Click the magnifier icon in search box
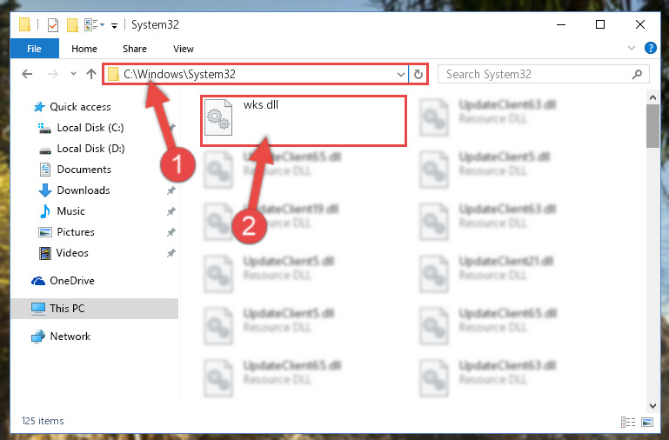669x440 pixels. tap(637, 74)
